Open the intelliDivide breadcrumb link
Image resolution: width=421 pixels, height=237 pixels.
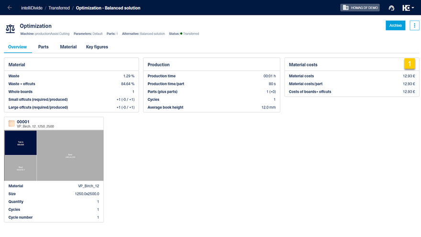pyautogui.click(x=32, y=8)
